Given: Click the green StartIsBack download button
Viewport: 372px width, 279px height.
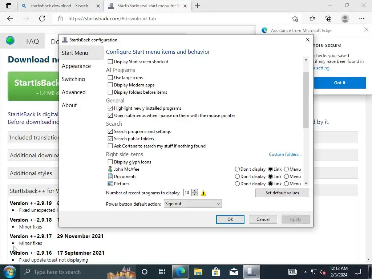Looking at the screenshot, I should (33, 86).
